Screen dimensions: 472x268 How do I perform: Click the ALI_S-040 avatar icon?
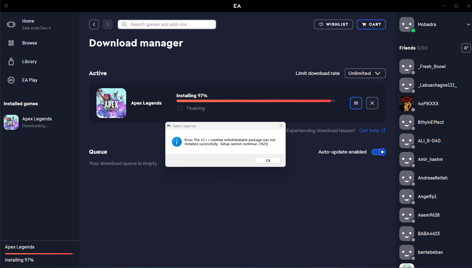tap(407, 141)
